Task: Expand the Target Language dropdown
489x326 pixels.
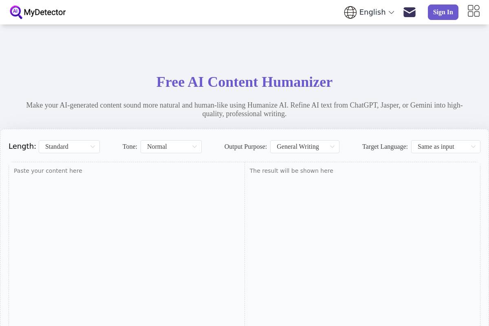Action: [446, 146]
